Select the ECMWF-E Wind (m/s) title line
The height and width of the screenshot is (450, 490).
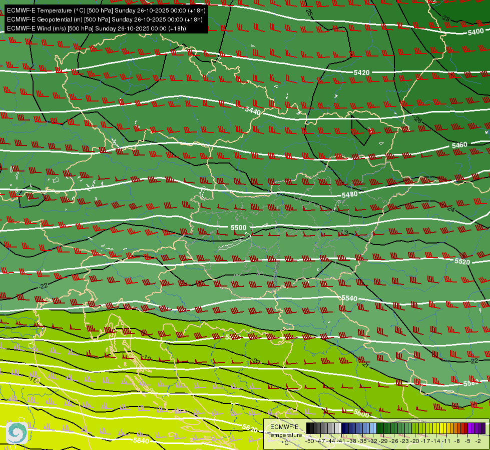(x=97, y=28)
